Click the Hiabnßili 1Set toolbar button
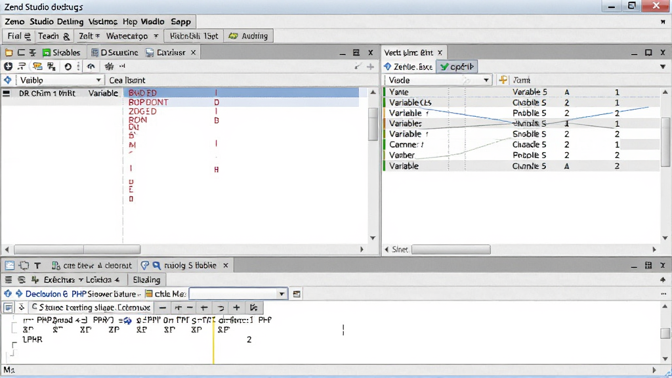This screenshot has height=378, width=672. [194, 36]
